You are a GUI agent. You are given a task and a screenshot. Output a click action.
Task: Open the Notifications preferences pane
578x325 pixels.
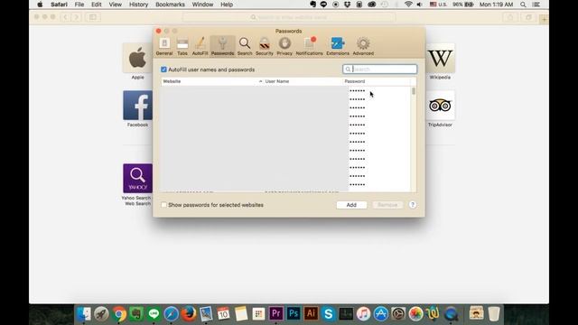[x=309, y=46]
